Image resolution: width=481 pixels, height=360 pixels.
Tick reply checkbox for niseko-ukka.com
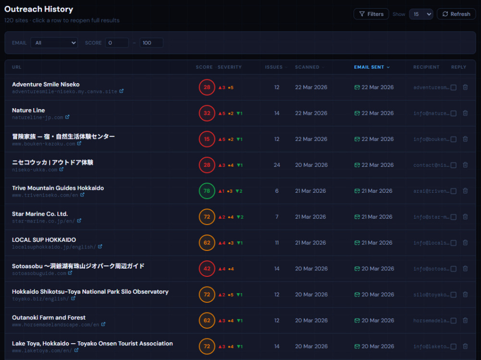[454, 165]
